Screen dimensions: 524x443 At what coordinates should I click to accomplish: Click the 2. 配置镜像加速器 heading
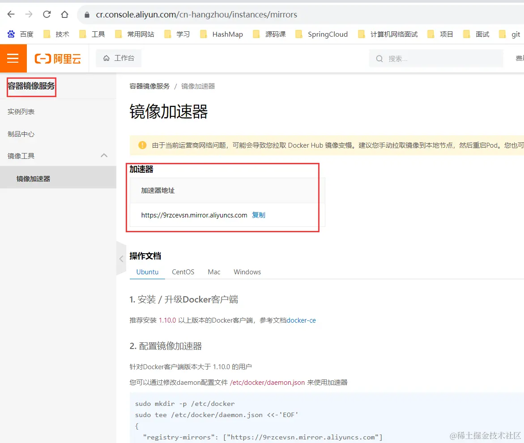[x=166, y=346]
